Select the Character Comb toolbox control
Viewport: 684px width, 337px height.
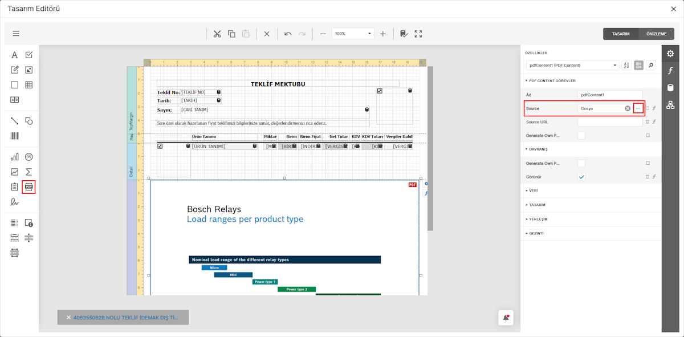click(15, 100)
